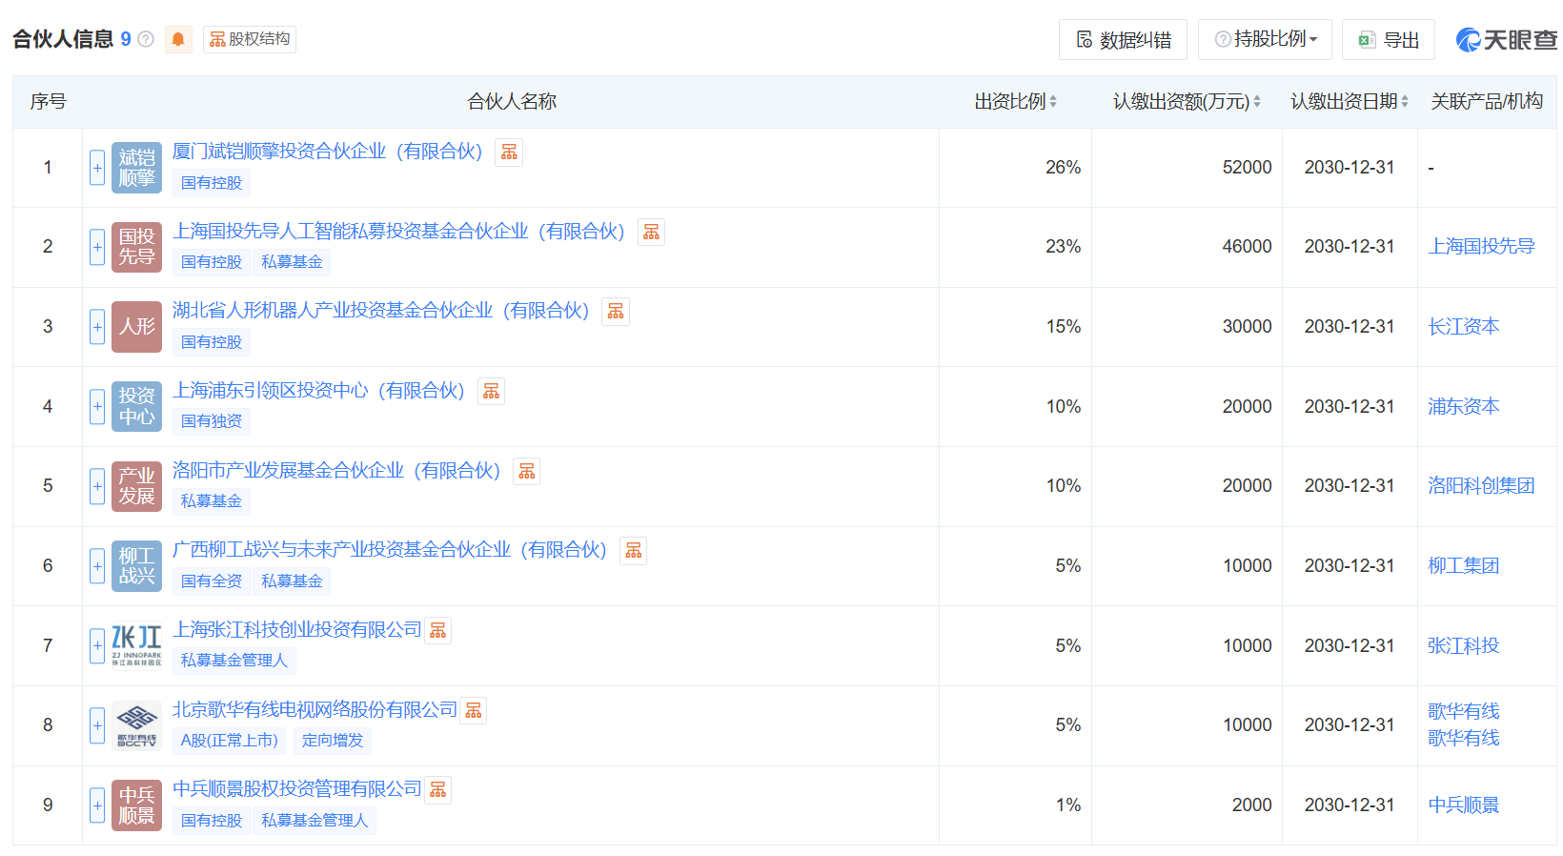Open equity structure icon for 厦门斌铠顺擎投资合伙企业
Screen dimensions: 1563x856
point(509,153)
